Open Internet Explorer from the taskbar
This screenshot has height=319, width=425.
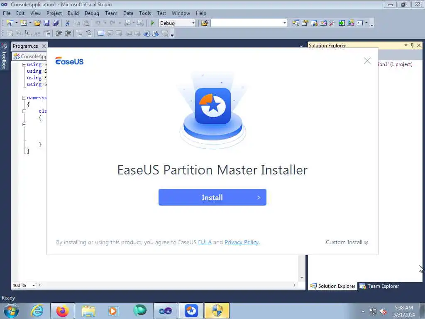pyautogui.click(x=37, y=311)
